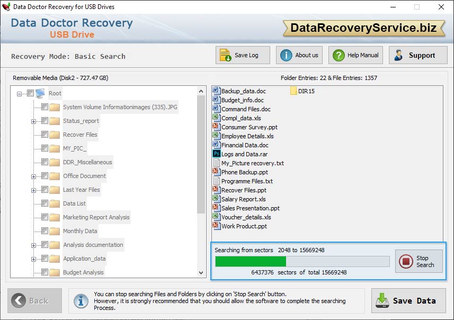This screenshot has height=320, width=454.
Task: Select the Command Files.doc file name
Action: pyautogui.click(x=246, y=109)
